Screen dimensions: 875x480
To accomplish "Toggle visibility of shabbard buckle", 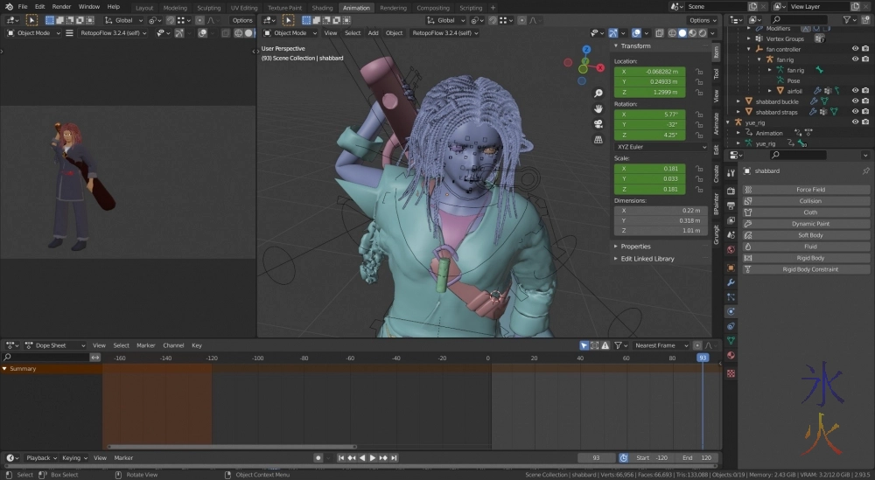I will (855, 101).
